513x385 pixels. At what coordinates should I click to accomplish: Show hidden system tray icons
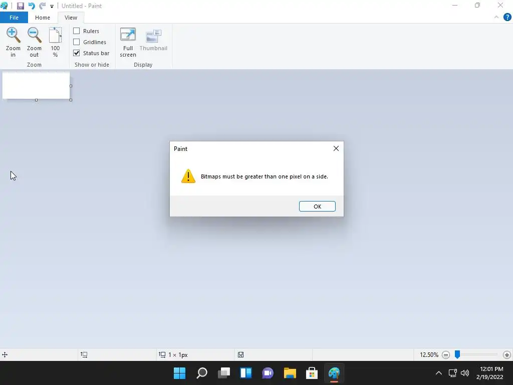(x=439, y=373)
